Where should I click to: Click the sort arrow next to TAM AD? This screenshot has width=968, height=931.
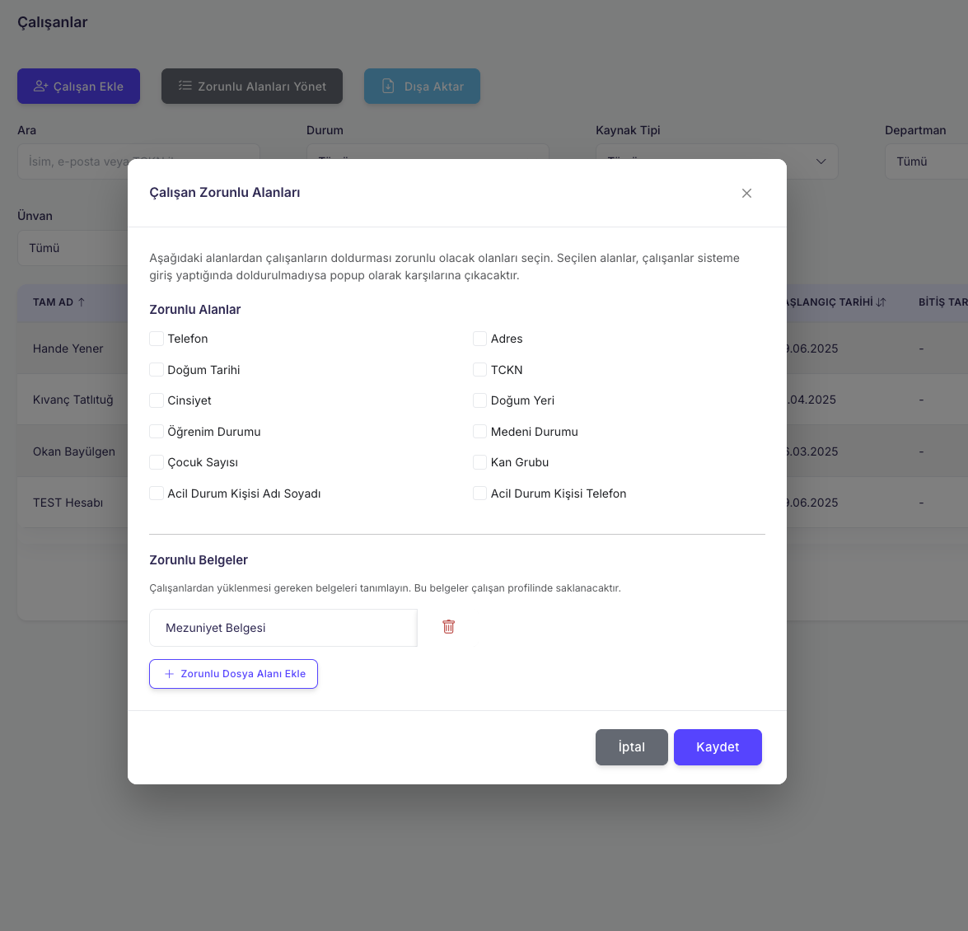(82, 302)
